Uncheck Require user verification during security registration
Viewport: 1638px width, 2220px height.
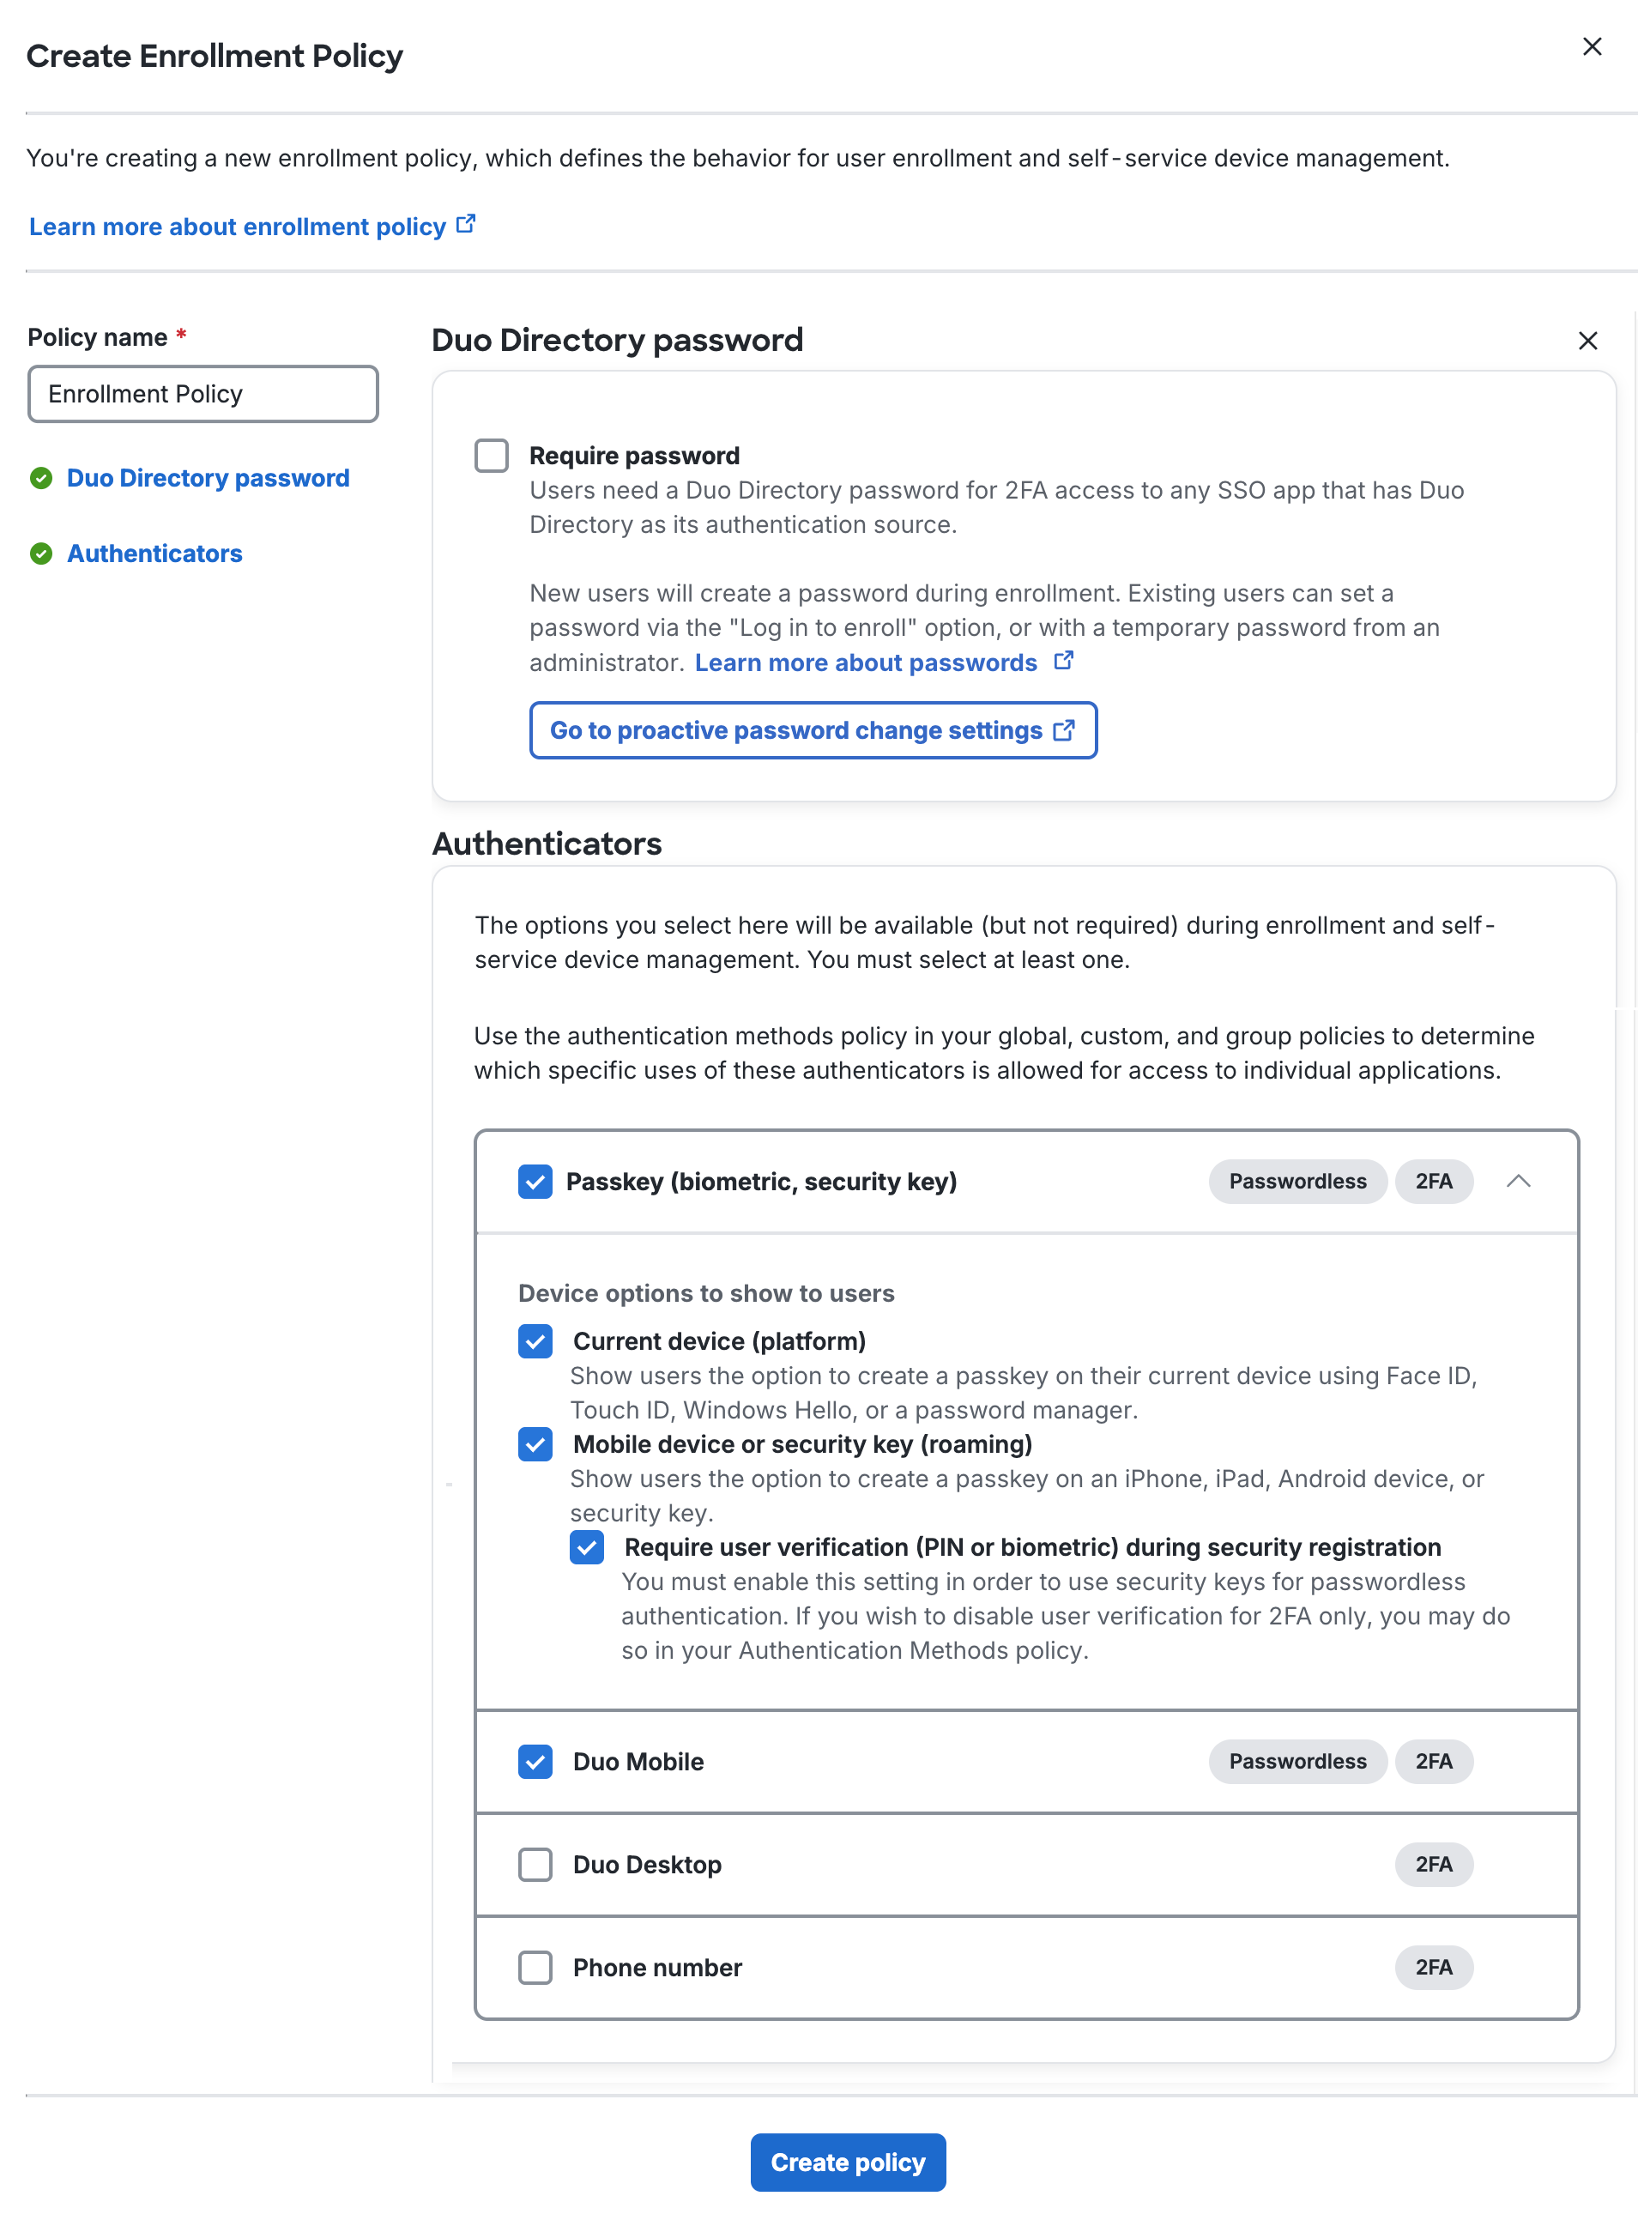(586, 1546)
